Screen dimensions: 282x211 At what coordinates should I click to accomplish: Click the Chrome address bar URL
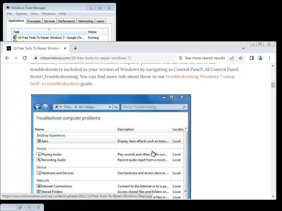[x=86, y=58]
